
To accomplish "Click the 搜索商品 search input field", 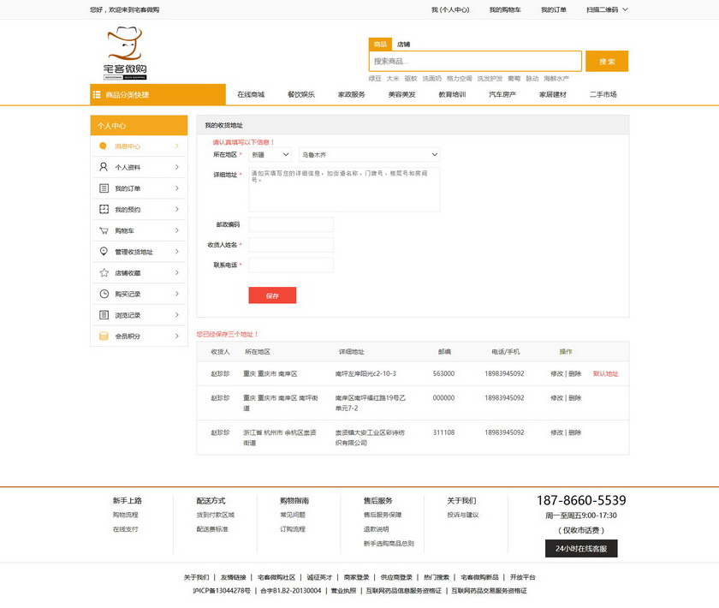I will point(475,61).
